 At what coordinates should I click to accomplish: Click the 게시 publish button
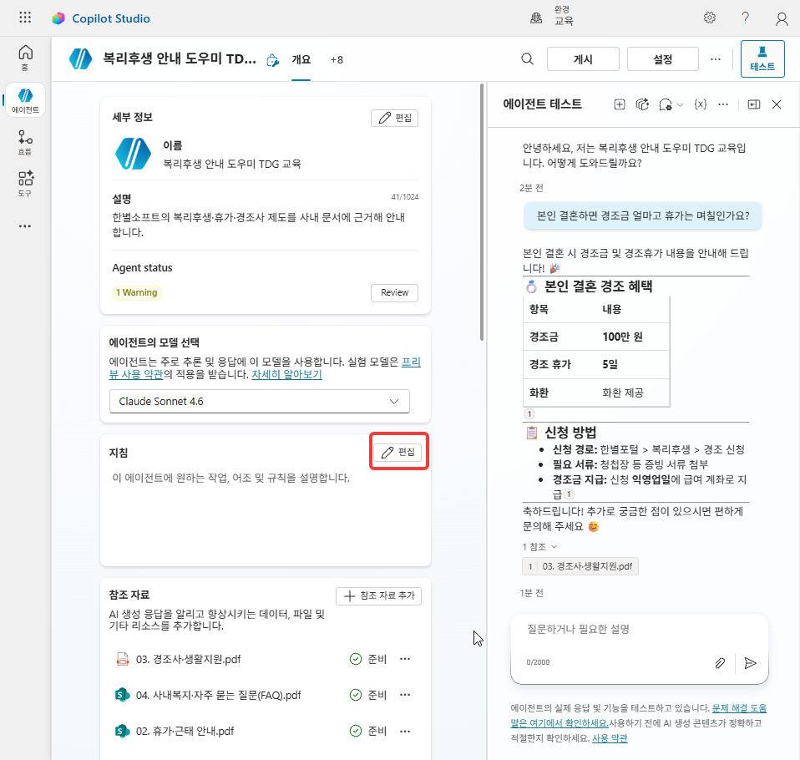(x=583, y=59)
